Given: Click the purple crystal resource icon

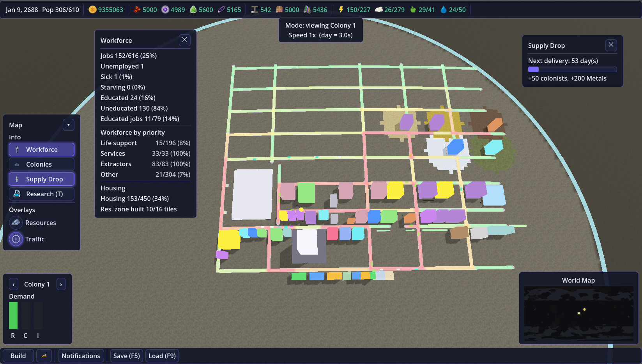Looking at the screenshot, I should pyautogui.click(x=165, y=10).
